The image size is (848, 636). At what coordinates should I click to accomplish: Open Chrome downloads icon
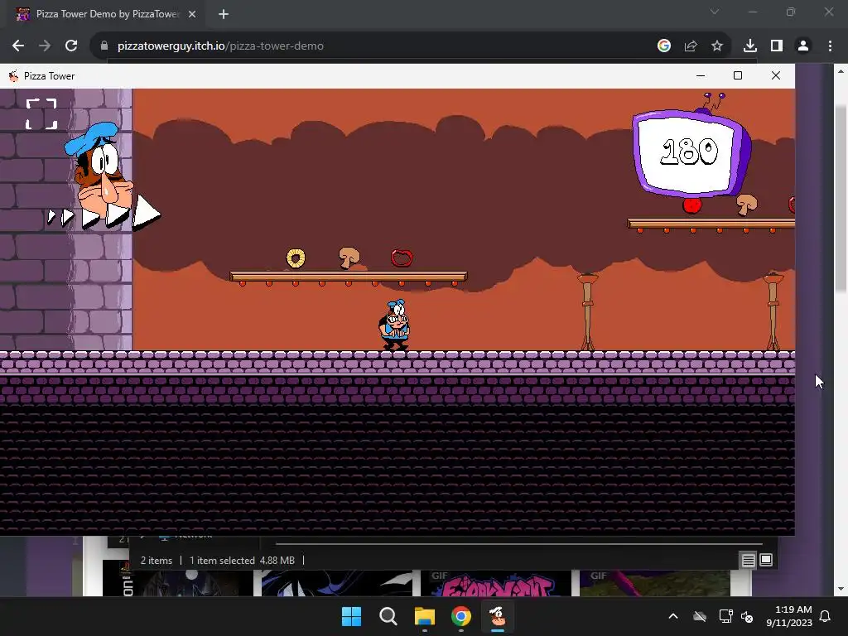750,46
